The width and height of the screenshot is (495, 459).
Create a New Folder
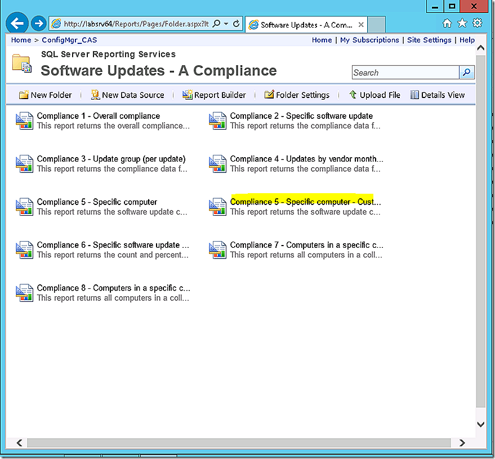[45, 95]
